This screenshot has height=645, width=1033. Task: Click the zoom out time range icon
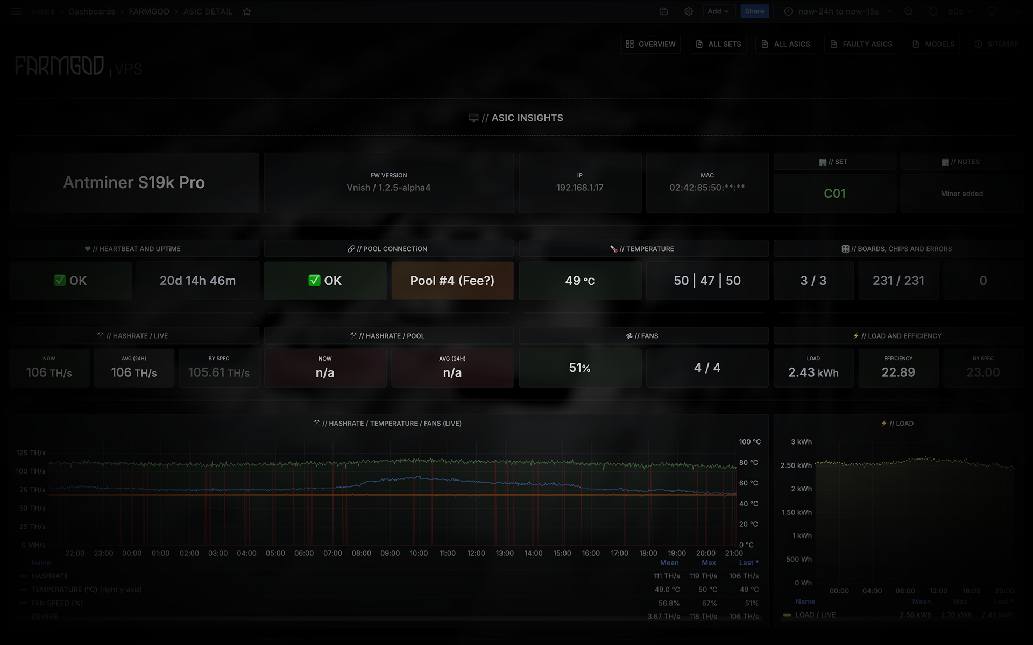click(x=909, y=11)
